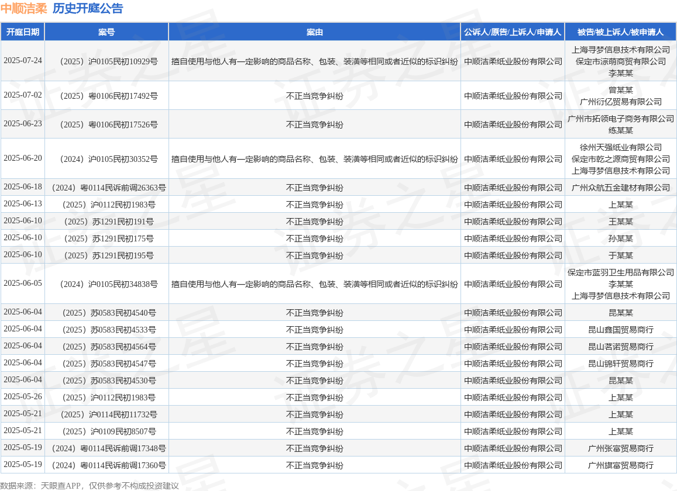Select case number (2025)沪0109民初8507号
The height and width of the screenshot is (491, 677).
coord(106,431)
